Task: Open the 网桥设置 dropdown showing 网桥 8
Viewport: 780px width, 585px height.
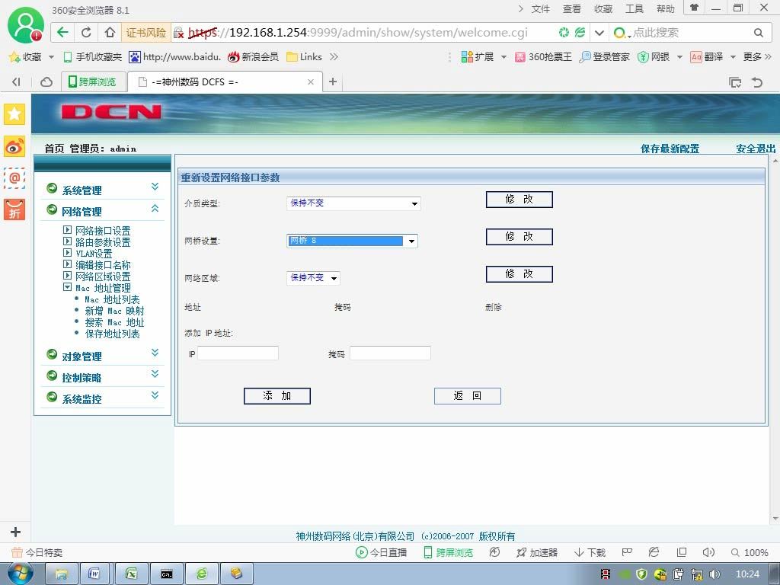Action: [352, 241]
